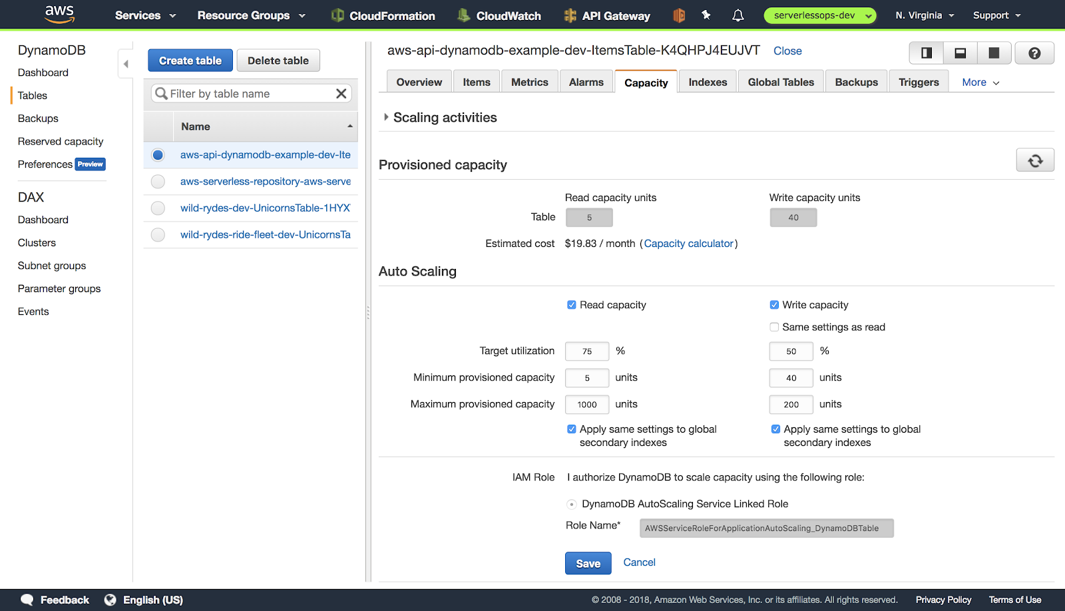Select the aws-serverless-repository table radio button
The image size is (1065, 611).
click(x=158, y=182)
